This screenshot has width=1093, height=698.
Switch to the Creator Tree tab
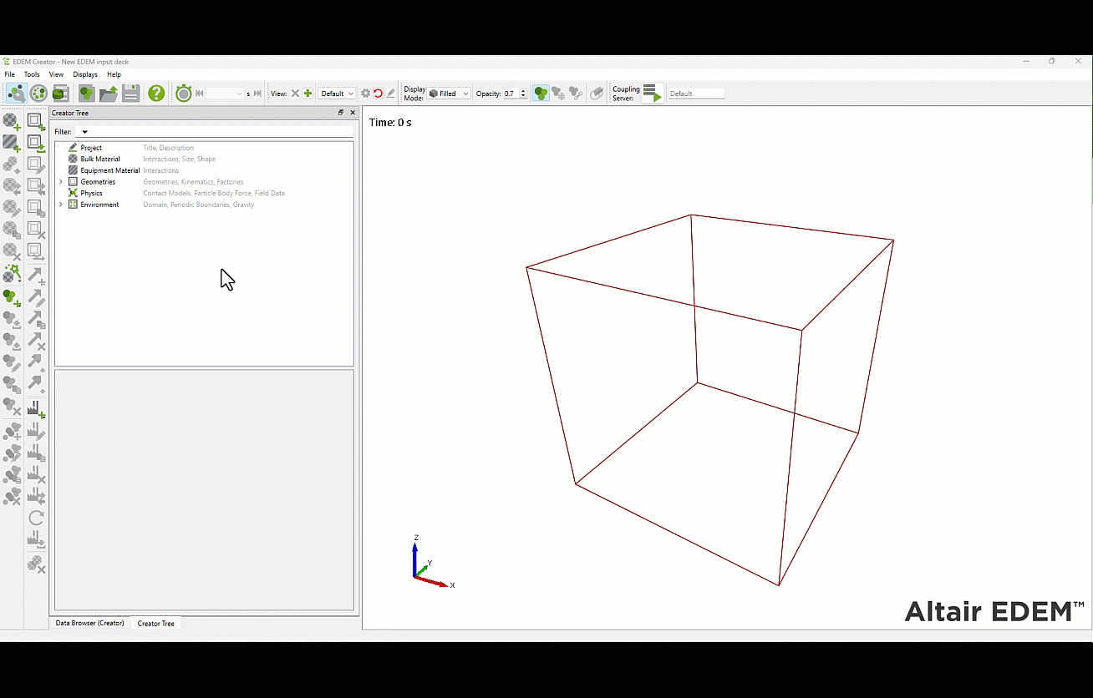coord(155,624)
